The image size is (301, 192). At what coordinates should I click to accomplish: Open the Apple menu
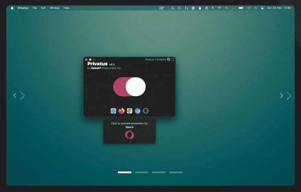[12, 8]
